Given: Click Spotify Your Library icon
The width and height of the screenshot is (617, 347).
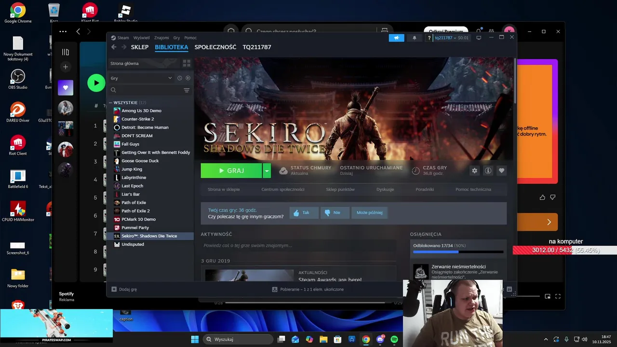Looking at the screenshot, I should tap(66, 52).
